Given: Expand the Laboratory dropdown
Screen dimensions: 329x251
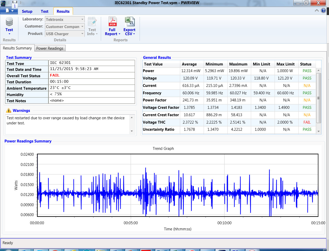Looking at the screenshot, I should coord(82,19).
